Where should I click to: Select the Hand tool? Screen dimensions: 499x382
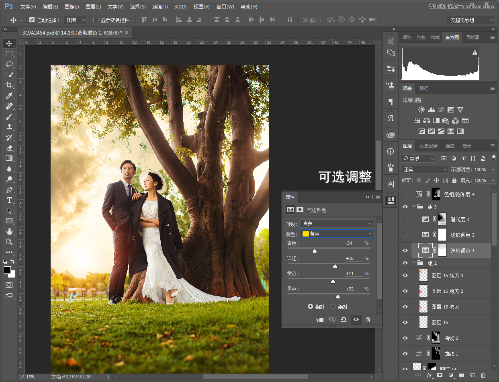pyautogui.click(x=9, y=231)
